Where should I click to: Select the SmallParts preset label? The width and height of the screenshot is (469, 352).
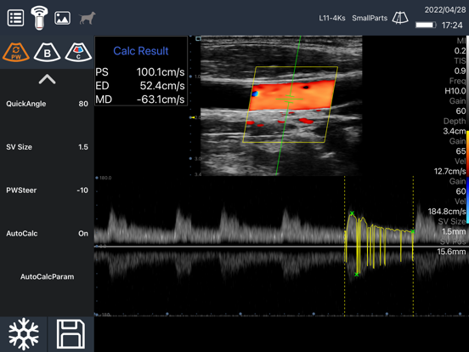tap(370, 18)
